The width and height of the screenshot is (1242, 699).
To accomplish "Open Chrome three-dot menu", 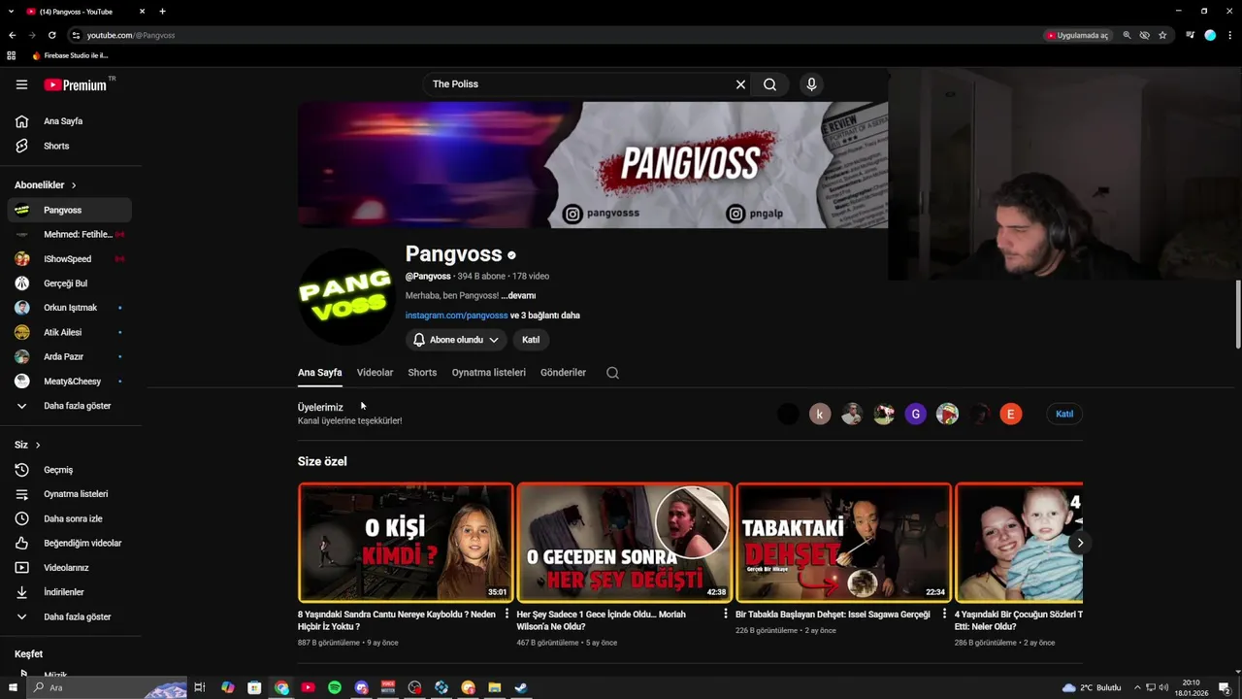I will click(x=1228, y=35).
